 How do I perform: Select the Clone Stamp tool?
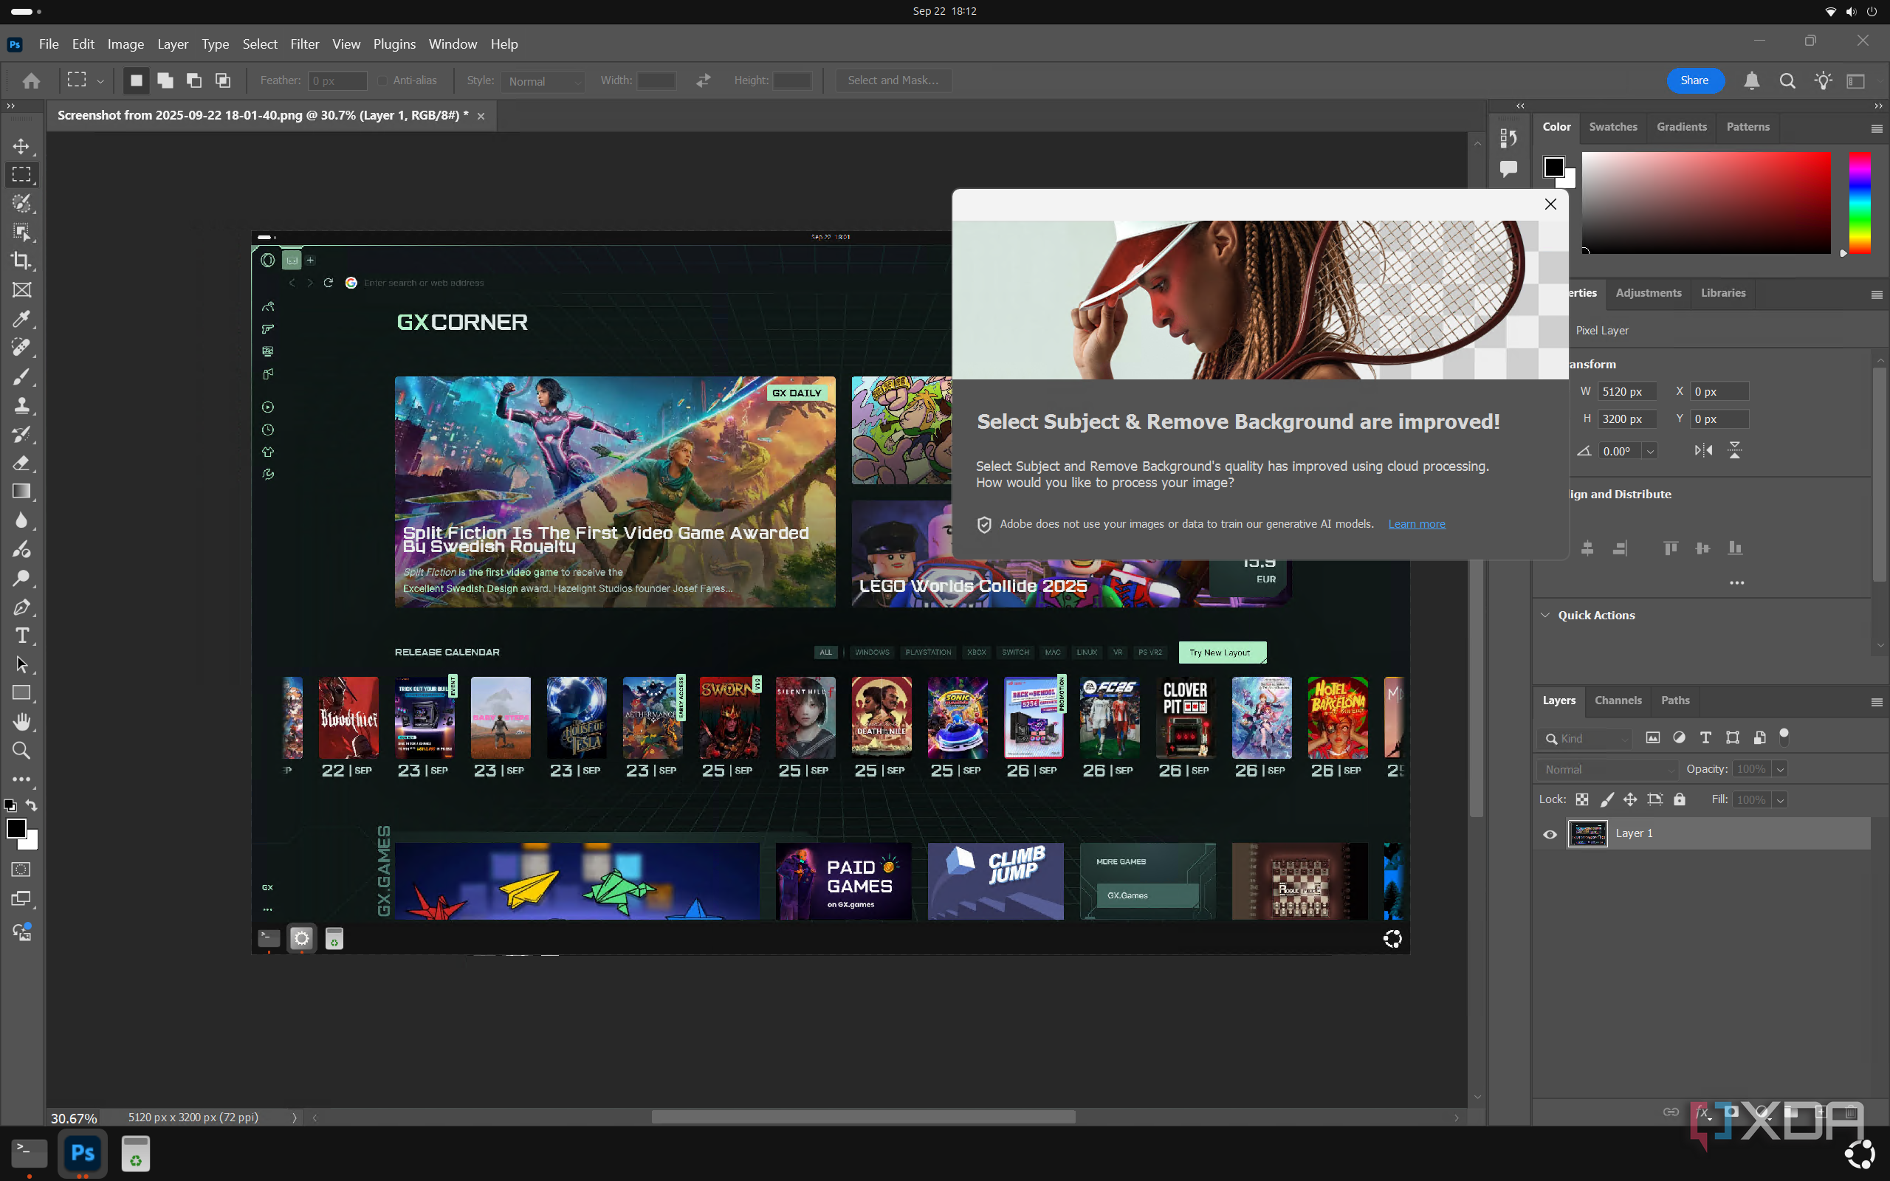(x=21, y=405)
